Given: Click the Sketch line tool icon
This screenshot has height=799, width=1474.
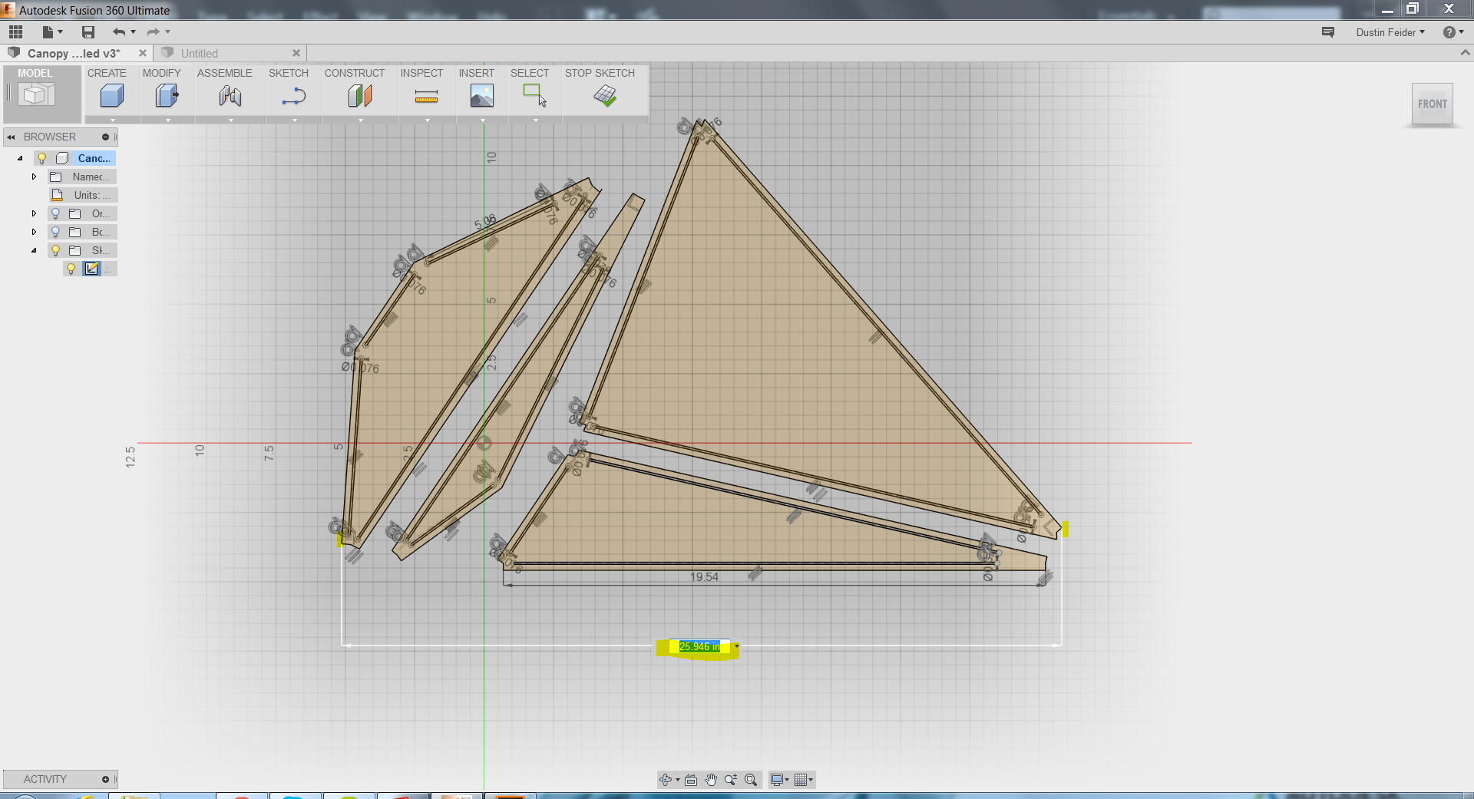Looking at the screenshot, I should [294, 96].
